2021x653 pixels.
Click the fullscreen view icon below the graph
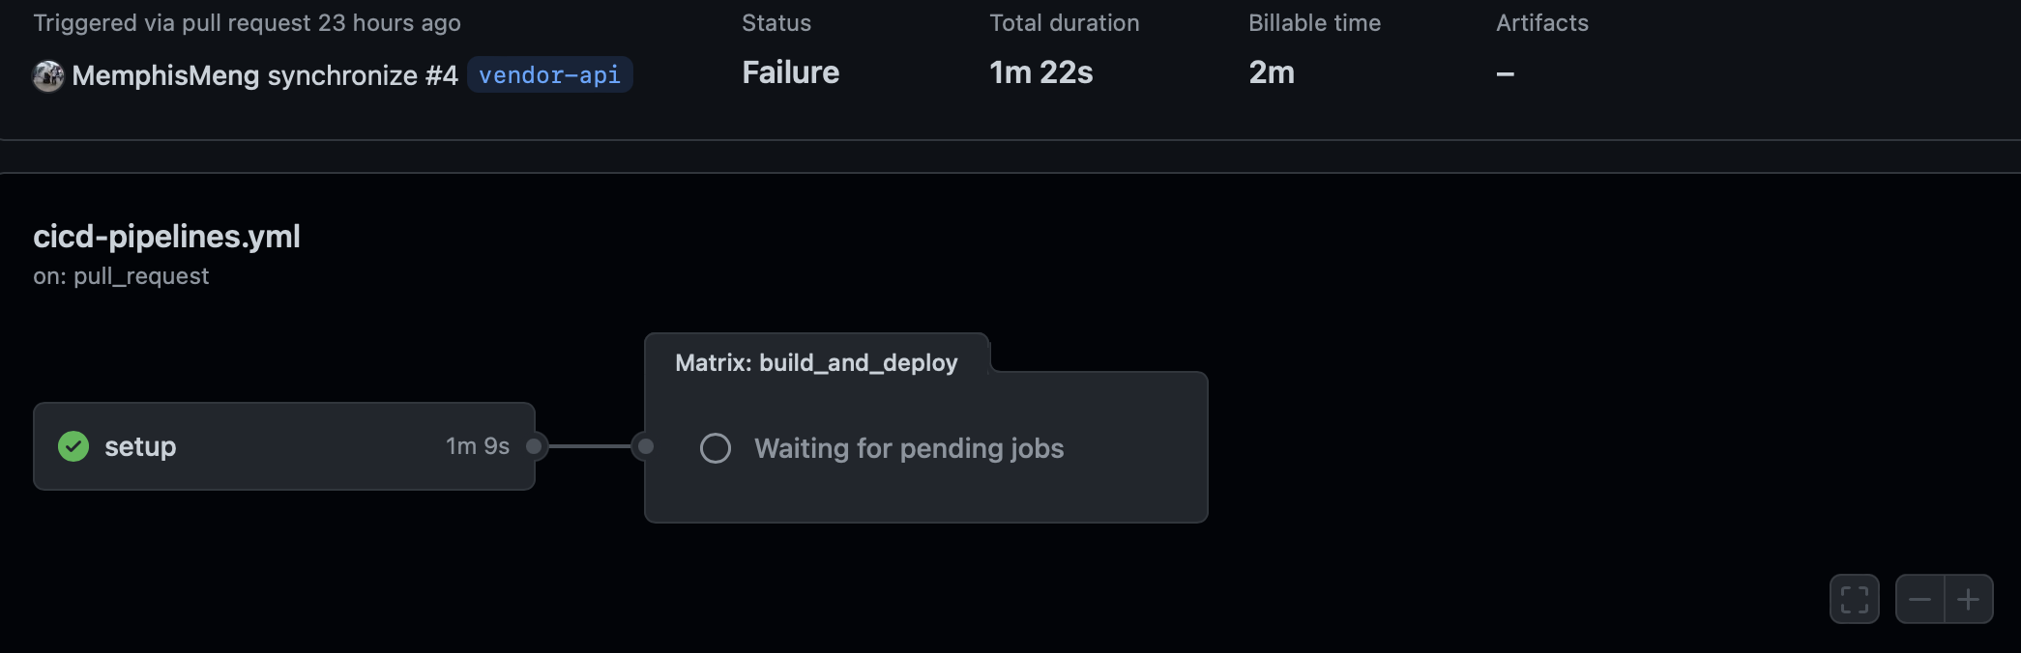point(1854,599)
